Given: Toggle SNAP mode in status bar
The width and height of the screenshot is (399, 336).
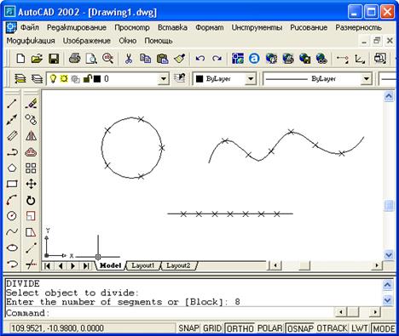Looking at the screenshot, I should tap(188, 328).
